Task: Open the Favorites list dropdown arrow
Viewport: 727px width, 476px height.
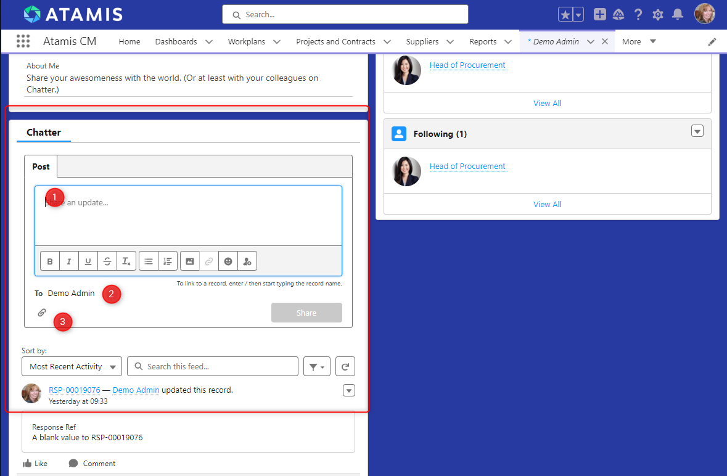Action: 578,14
